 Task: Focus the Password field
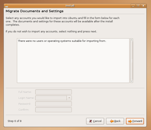pos(54,104)
